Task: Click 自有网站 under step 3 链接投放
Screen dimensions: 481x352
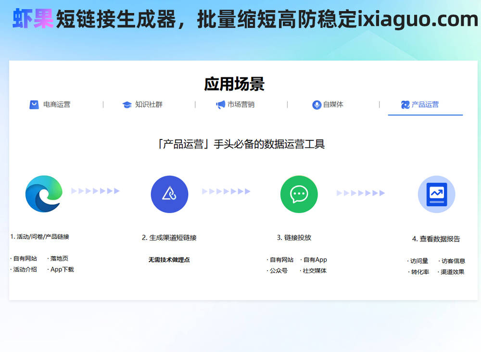Action: click(281, 260)
